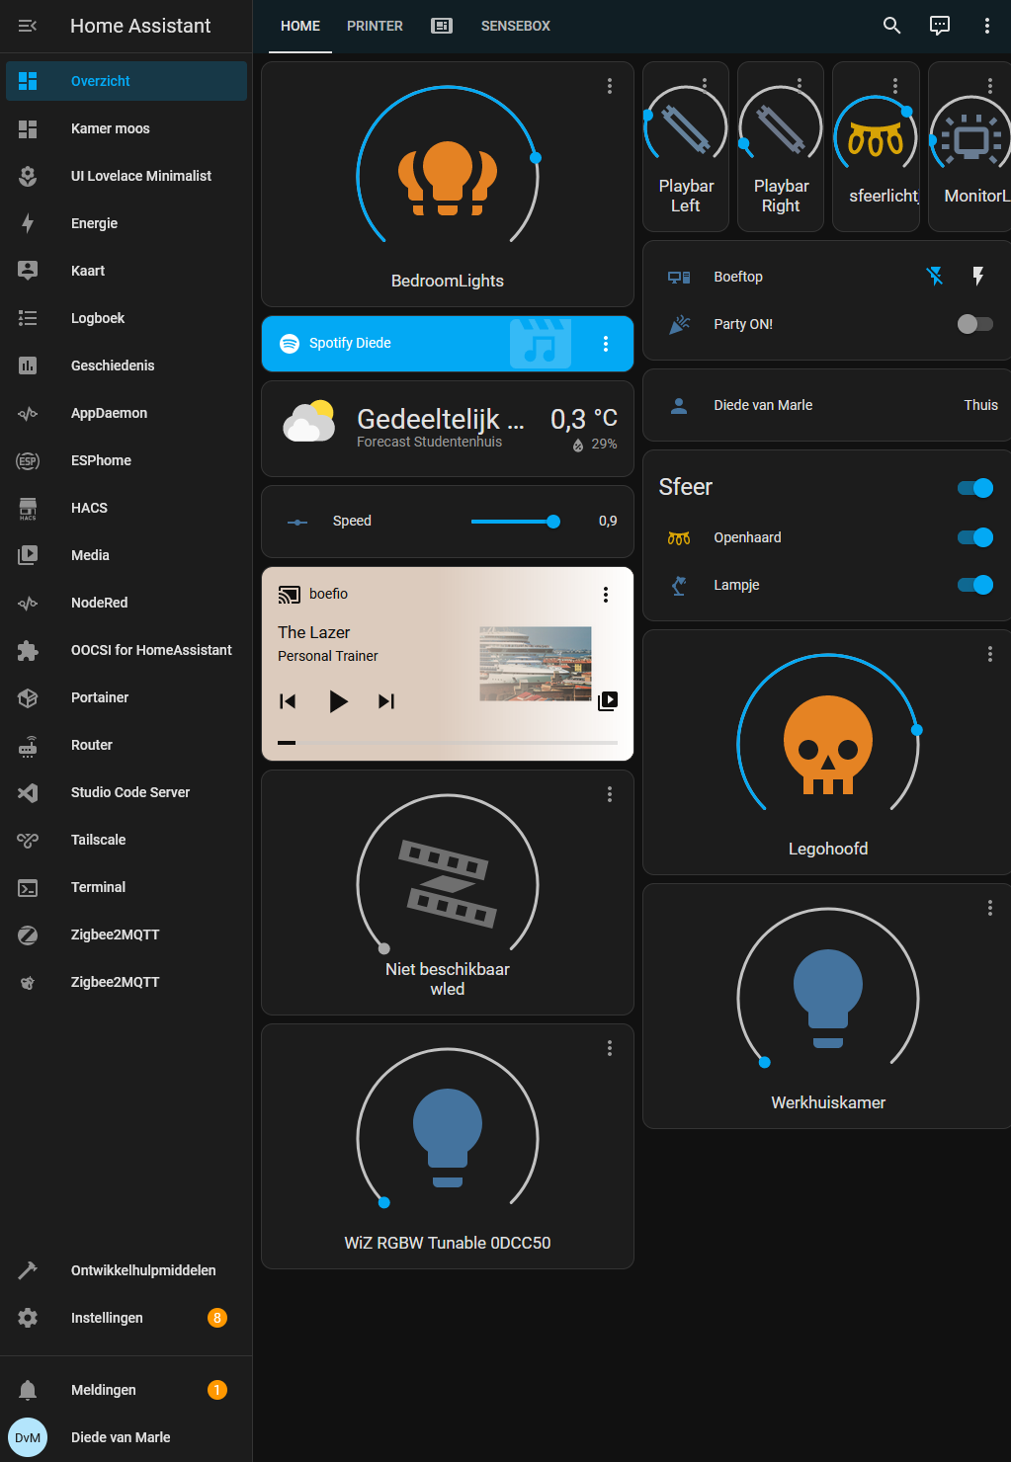The height and width of the screenshot is (1462, 1011).
Task: Toggle the Playbar Right light
Action: (781, 129)
